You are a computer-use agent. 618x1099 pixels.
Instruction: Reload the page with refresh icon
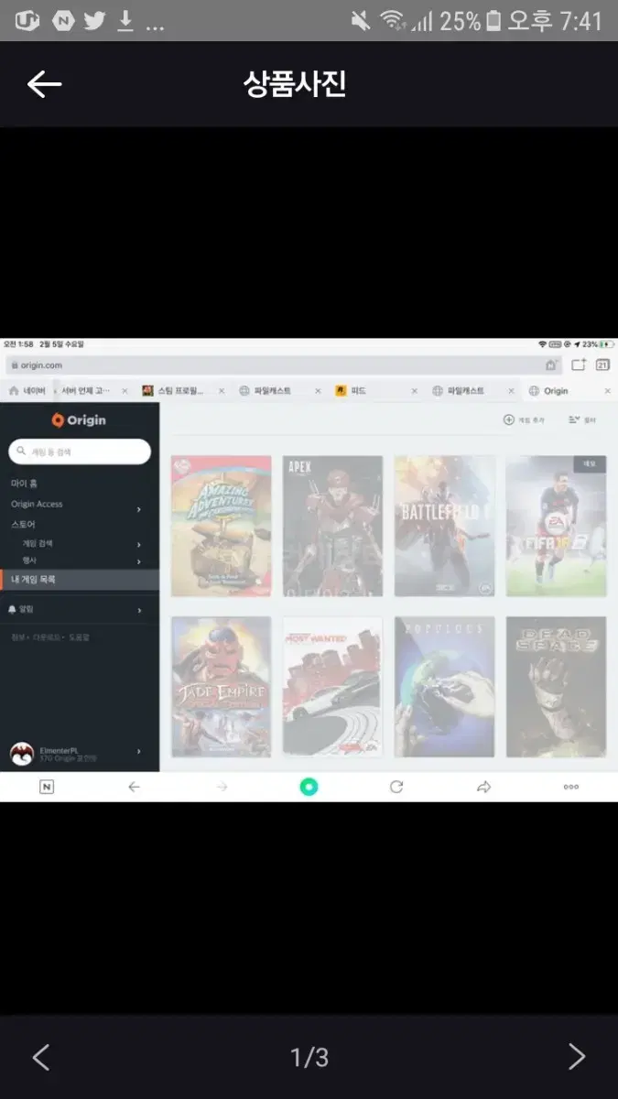(396, 787)
